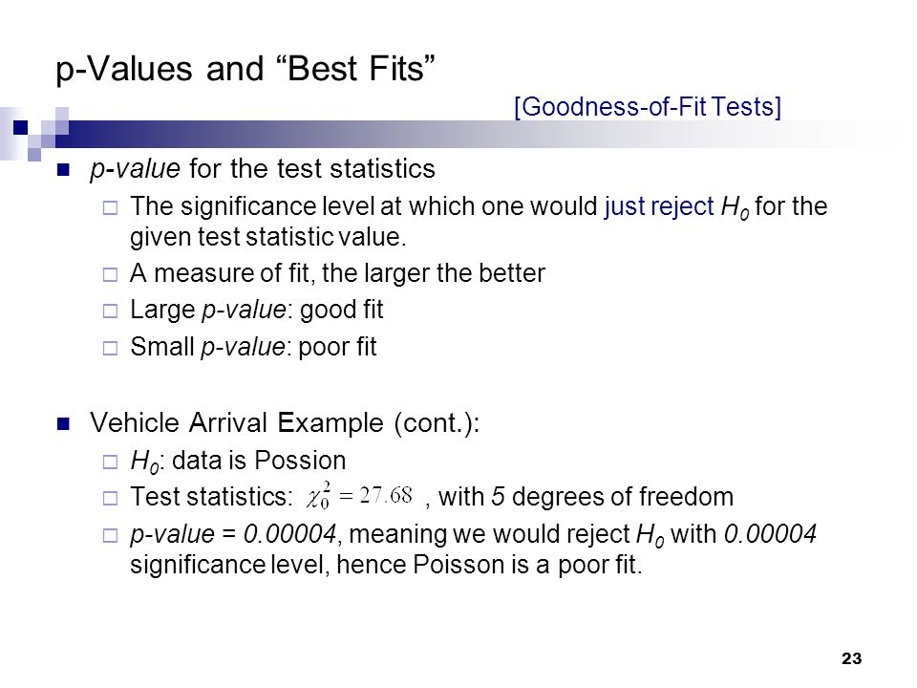
Task: Click the hollow bullet before 'Large p-value: good fit'
Action: coord(110,311)
